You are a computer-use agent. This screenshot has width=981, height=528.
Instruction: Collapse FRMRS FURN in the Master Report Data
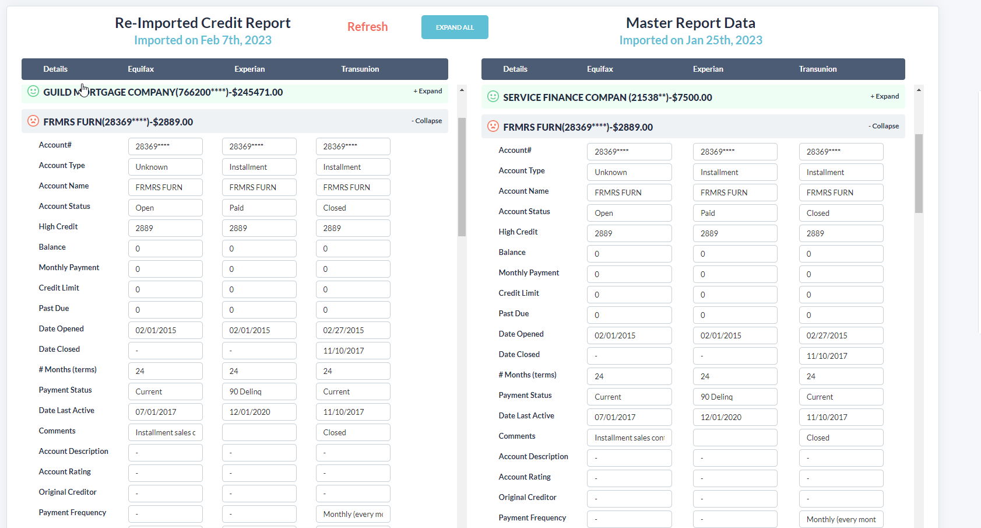pos(884,126)
